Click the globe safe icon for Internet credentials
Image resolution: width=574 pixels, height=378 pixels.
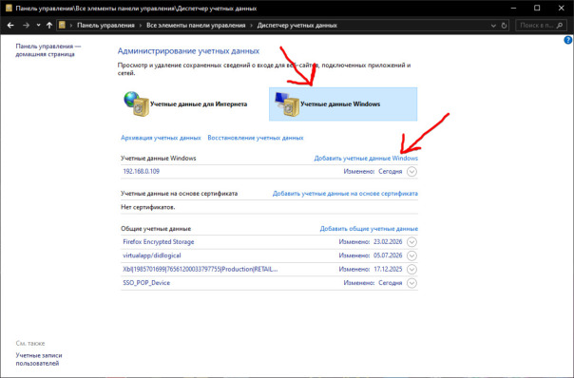[x=136, y=104]
